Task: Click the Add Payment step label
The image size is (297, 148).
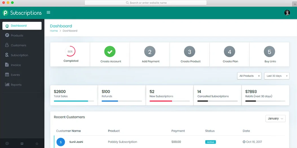Action: (150, 61)
